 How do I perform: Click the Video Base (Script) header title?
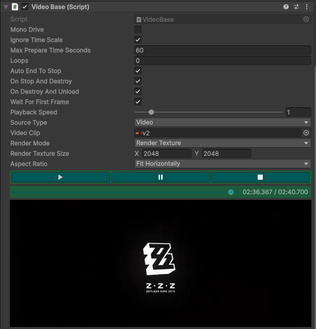tap(60, 7)
